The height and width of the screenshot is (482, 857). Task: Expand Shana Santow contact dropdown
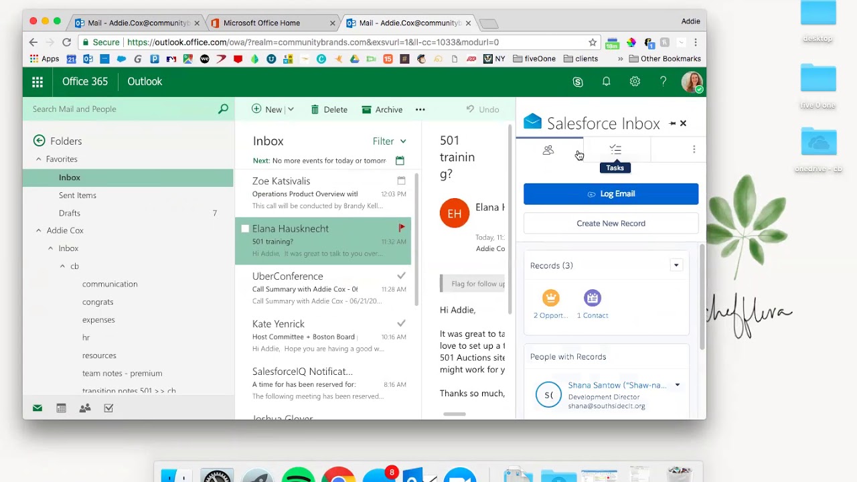[677, 385]
